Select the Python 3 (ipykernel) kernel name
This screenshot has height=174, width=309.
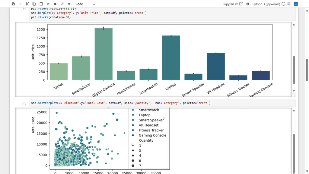click(x=266, y=4)
